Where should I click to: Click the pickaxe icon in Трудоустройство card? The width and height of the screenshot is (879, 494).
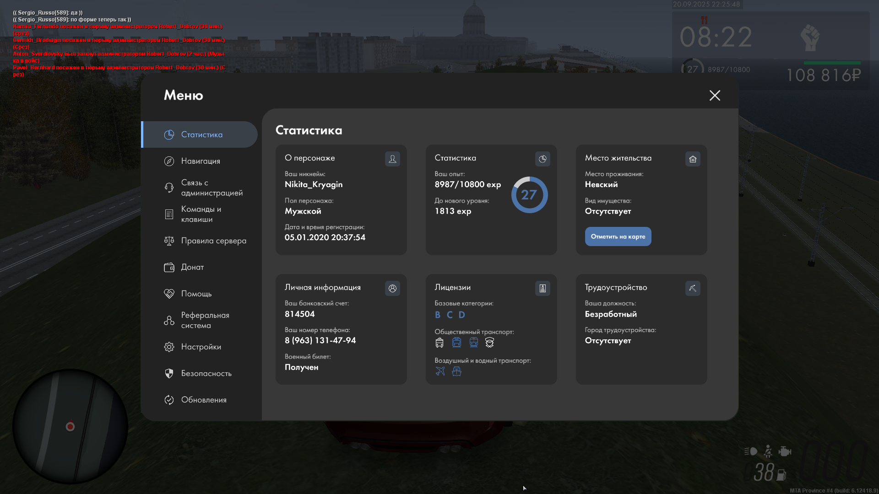(693, 288)
